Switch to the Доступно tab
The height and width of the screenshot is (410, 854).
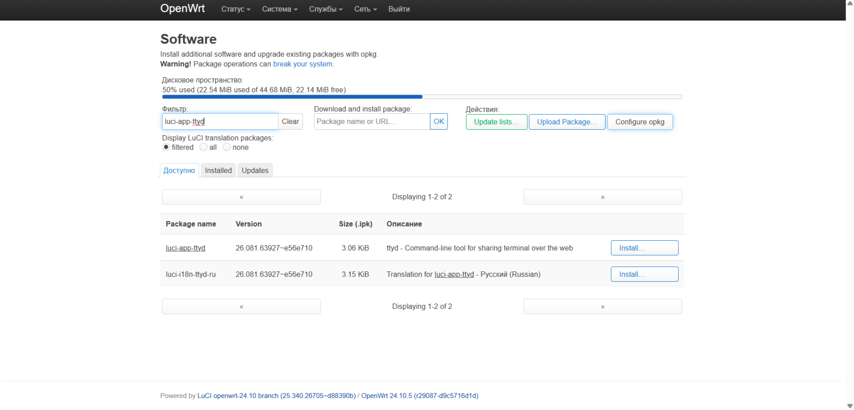pos(179,170)
